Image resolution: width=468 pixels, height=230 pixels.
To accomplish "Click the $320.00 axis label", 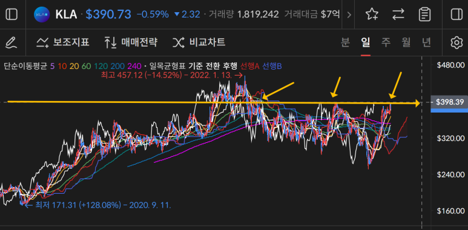I will tap(450, 139).
